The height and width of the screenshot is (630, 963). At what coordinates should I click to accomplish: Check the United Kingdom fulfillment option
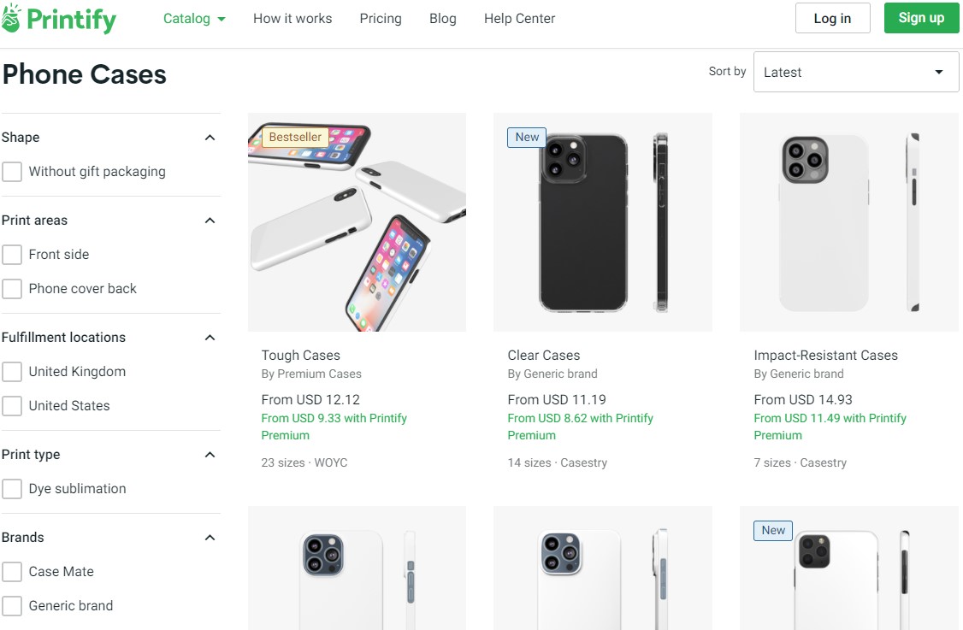pyautogui.click(x=12, y=371)
